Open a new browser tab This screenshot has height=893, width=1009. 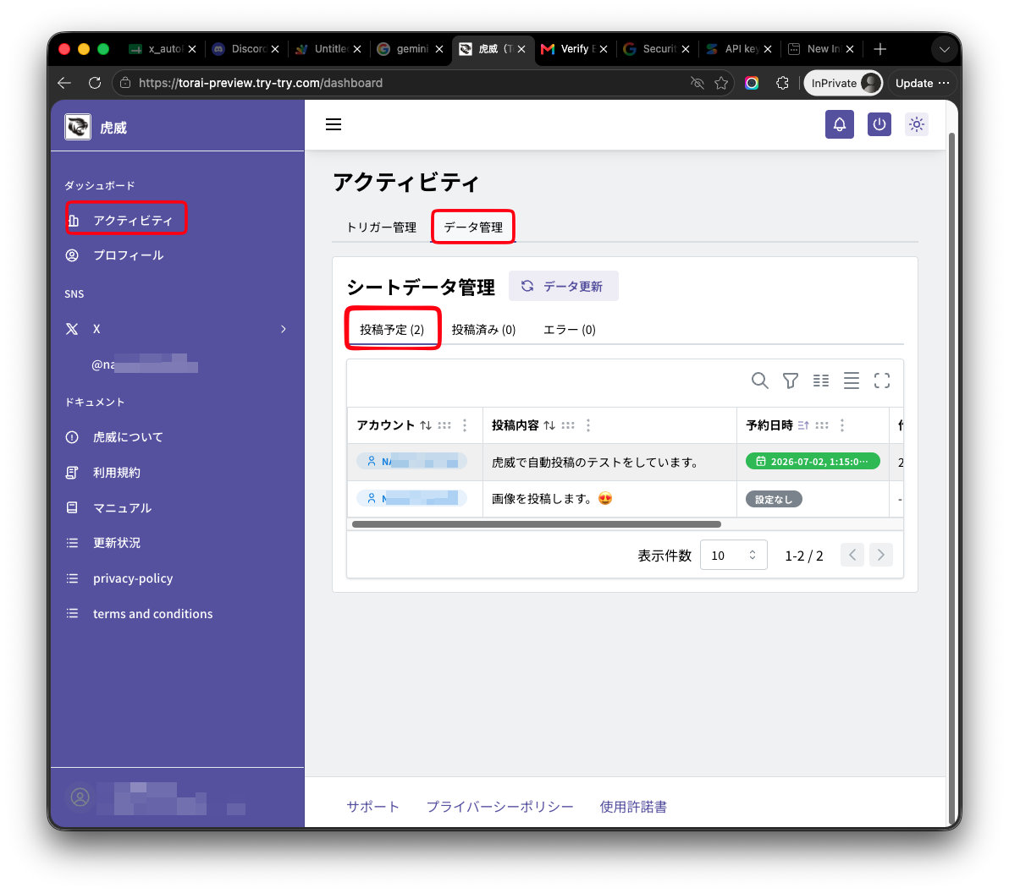pos(879,49)
